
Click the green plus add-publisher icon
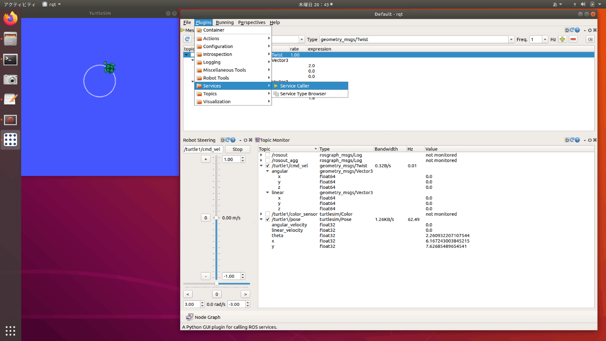tap(562, 39)
